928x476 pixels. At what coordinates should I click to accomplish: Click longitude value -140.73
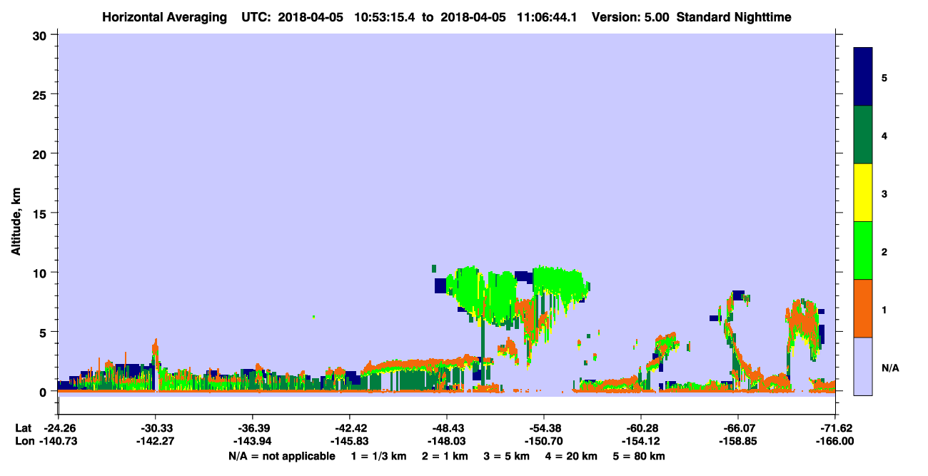[x=58, y=442]
